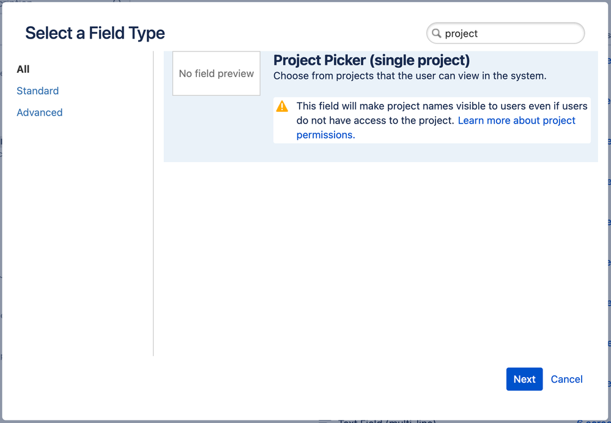The height and width of the screenshot is (423, 611).
Task: Click the warning triangle icon
Action: tap(282, 106)
